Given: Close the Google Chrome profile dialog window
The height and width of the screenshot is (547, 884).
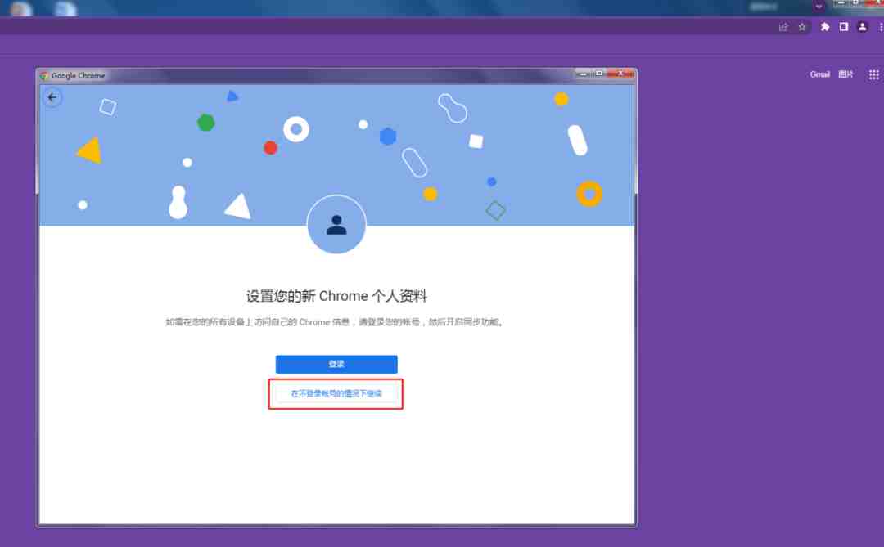Looking at the screenshot, I should (x=620, y=74).
